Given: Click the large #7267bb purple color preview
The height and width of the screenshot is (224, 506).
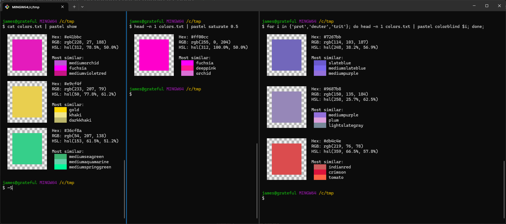Looking at the screenshot, I should (x=287, y=55).
